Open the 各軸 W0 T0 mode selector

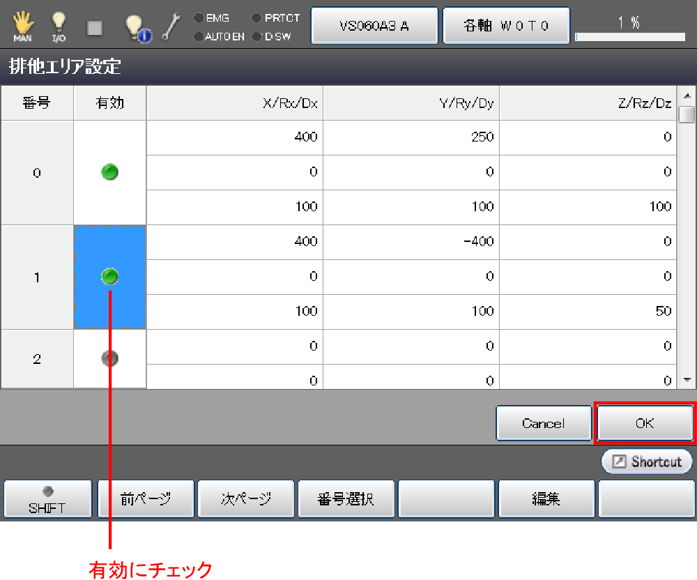tap(507, 26)
